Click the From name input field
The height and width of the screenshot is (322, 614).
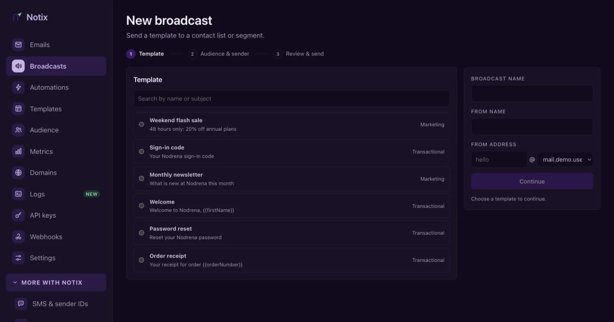(x=532, y=126)
